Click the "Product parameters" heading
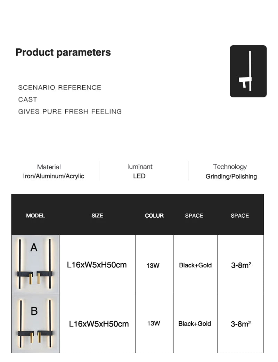This screenshot has width=278, height=362. pos(63,53)
